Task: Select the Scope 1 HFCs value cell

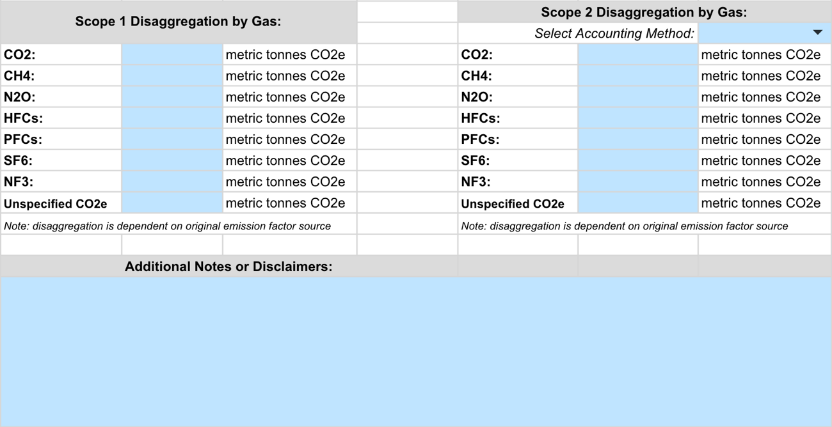Action: [x=172, y=118]
